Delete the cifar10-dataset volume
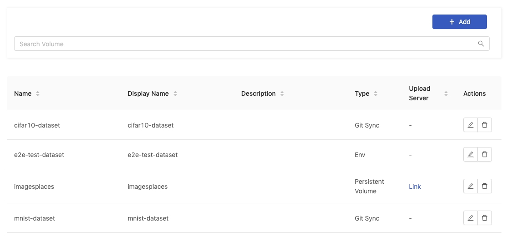The image size is (511, 236). click(x=485, y=125)
